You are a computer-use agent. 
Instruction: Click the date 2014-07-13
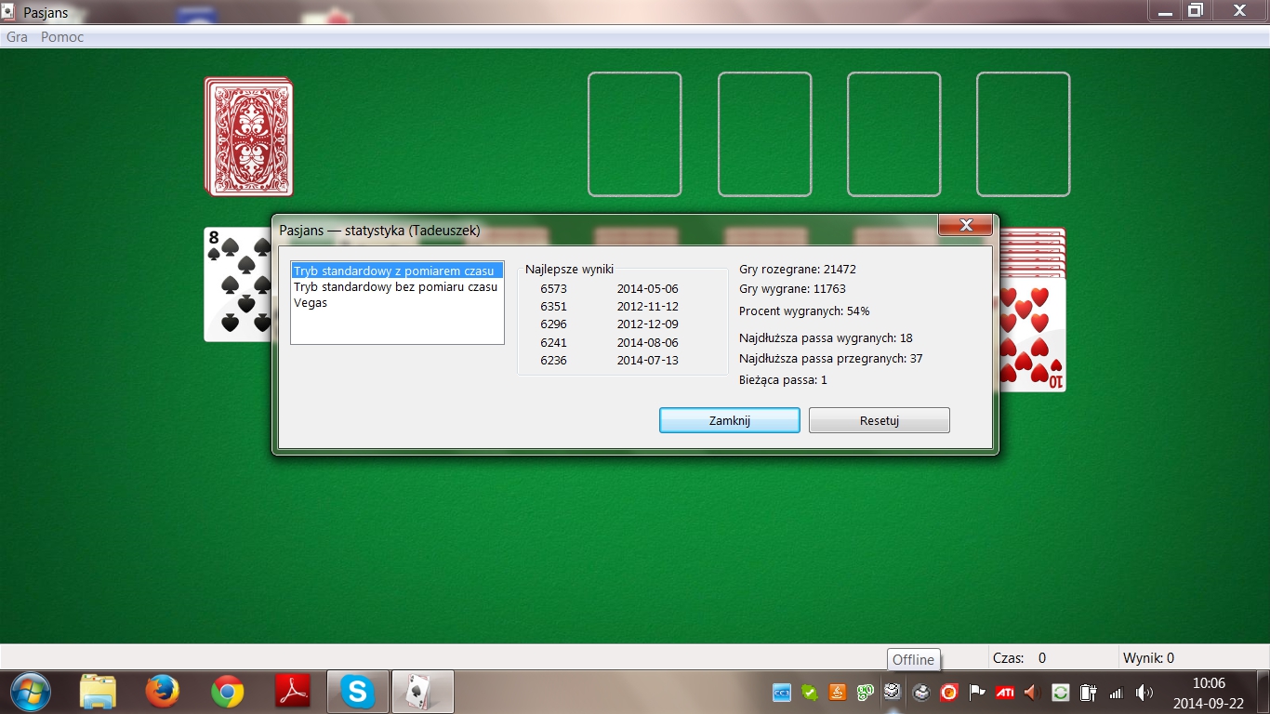click(648, 360)
